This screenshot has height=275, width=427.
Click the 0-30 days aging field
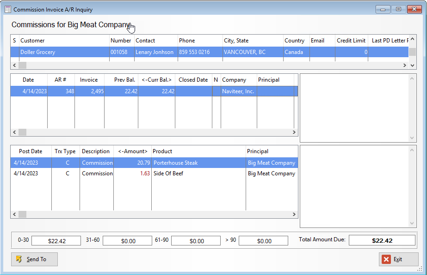point(56,241)
